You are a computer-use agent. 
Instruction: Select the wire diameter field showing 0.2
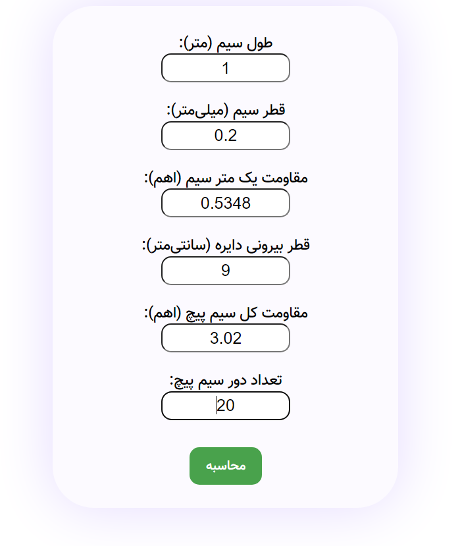point(226,136)
